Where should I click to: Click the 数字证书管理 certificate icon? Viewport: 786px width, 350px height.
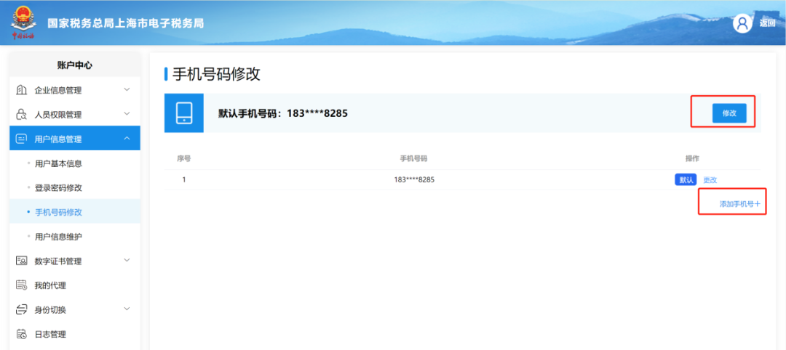pos(22,261)
